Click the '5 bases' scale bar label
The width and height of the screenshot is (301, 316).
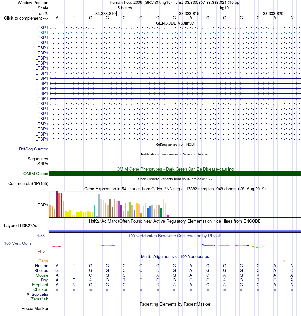[x=125, y=8]
